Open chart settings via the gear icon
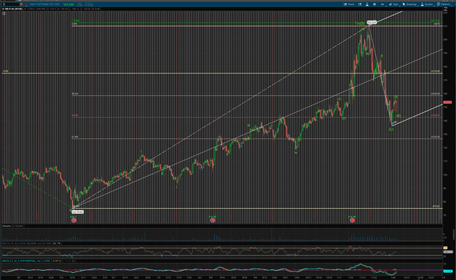The image size is (456, 280). tap(374, 5)
